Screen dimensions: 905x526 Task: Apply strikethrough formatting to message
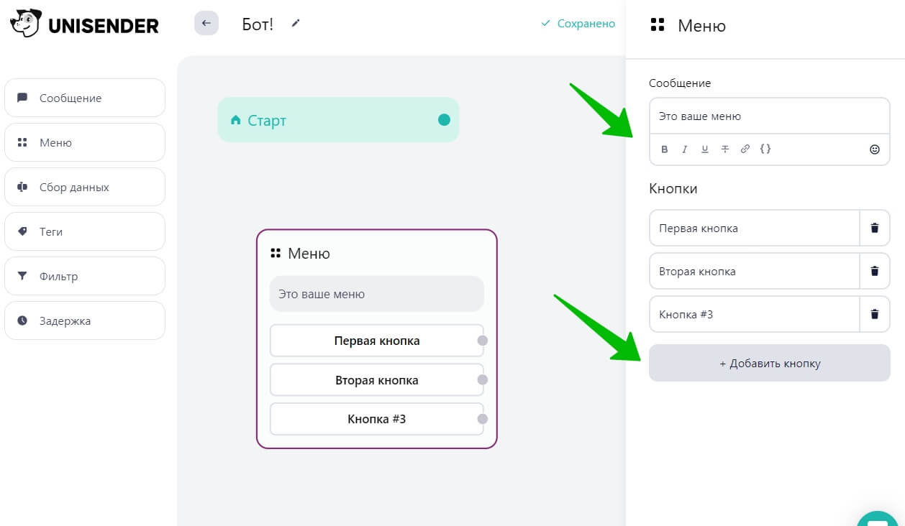coord(725,149)
